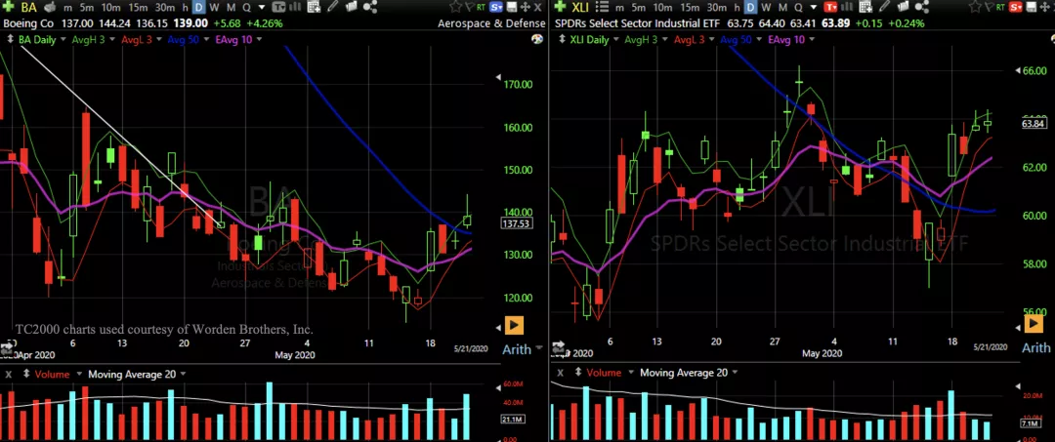Click the green plus icon beside XLI
This screenshot has width=1055, height=442.
560,7
